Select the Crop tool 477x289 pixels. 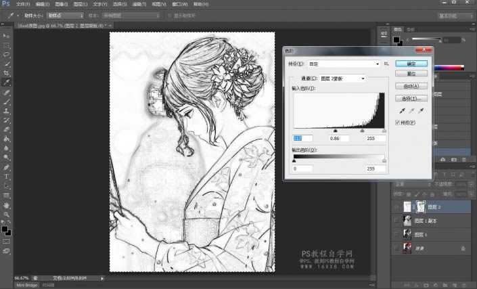[7, 73]
